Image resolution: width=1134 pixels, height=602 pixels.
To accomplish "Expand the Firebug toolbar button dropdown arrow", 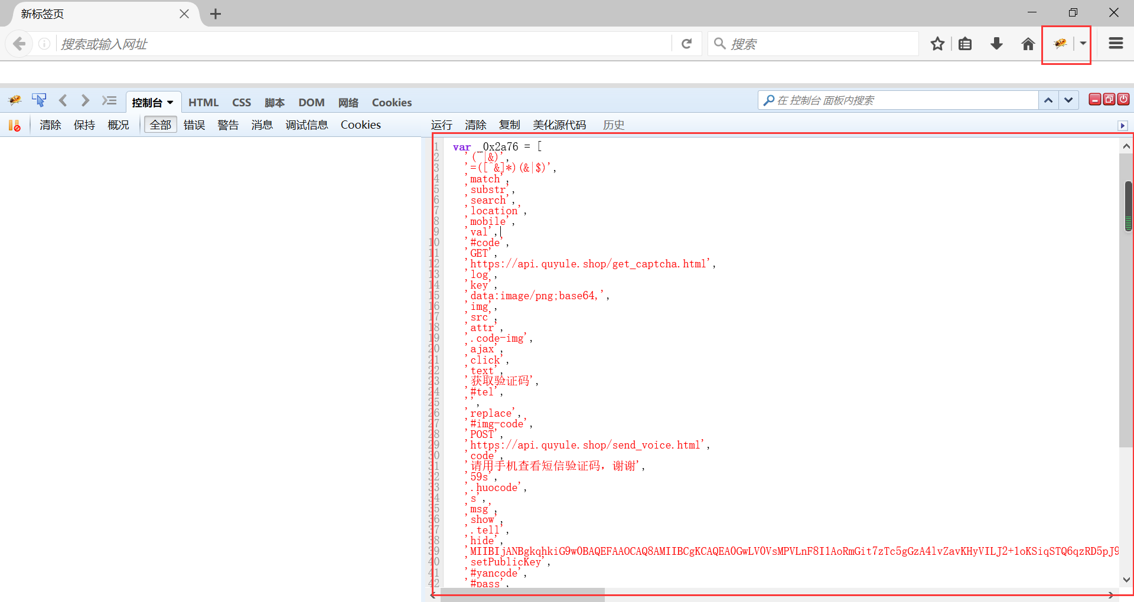I will point(1083,43).
